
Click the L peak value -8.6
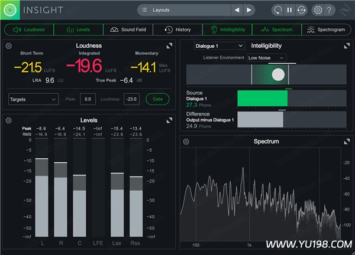click(41, 129)
